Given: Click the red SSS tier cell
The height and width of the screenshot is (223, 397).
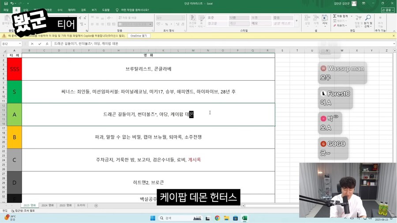Looking at the screenshot, I should point(15,69).
